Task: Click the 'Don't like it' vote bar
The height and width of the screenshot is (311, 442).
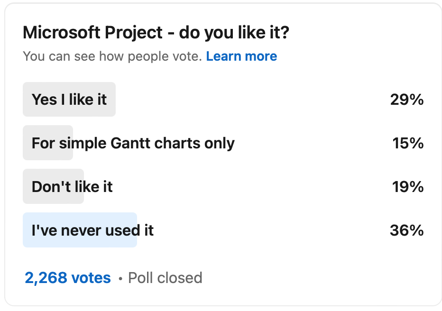Action: coord(53,186)
